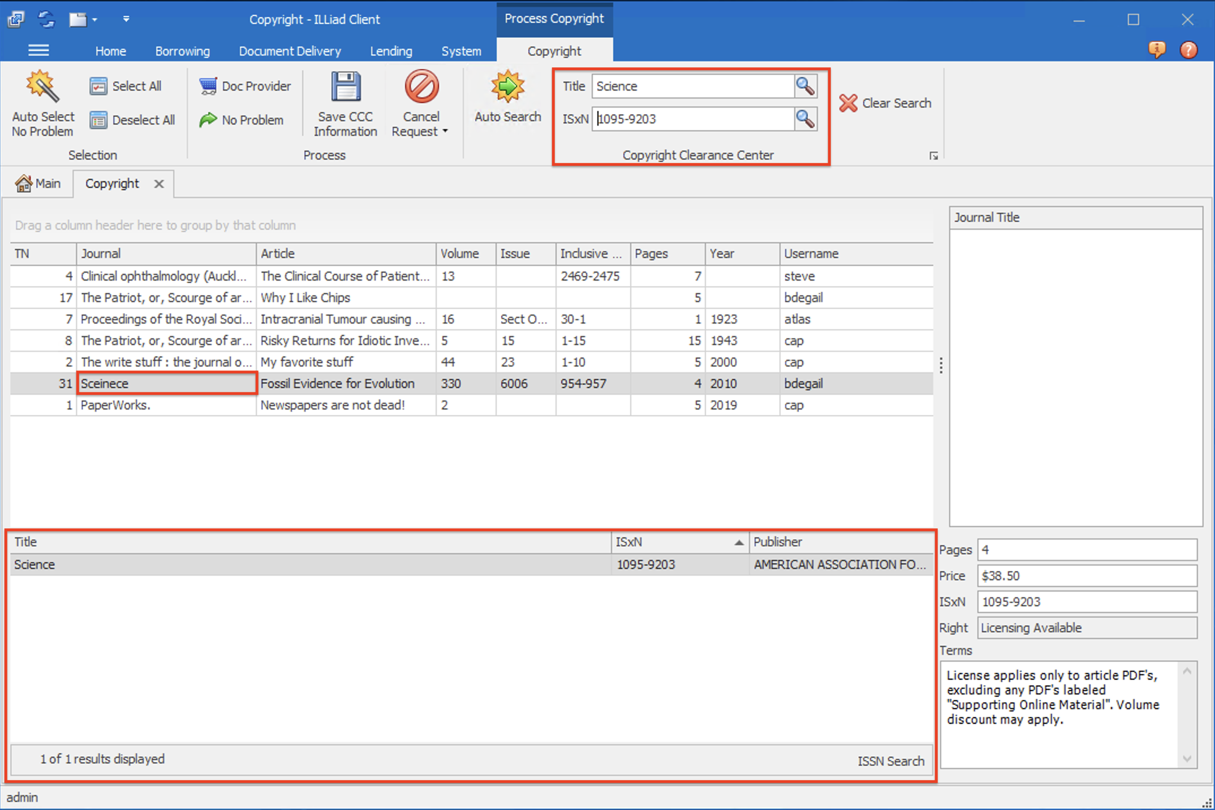Screen dimensions: 1215x810
Task: Click the Clear Search red X icon
Action: (848, 103)
